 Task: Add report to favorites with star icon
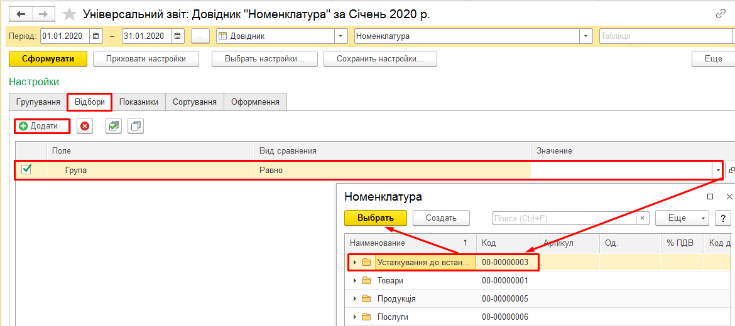(x=70, y=14)
